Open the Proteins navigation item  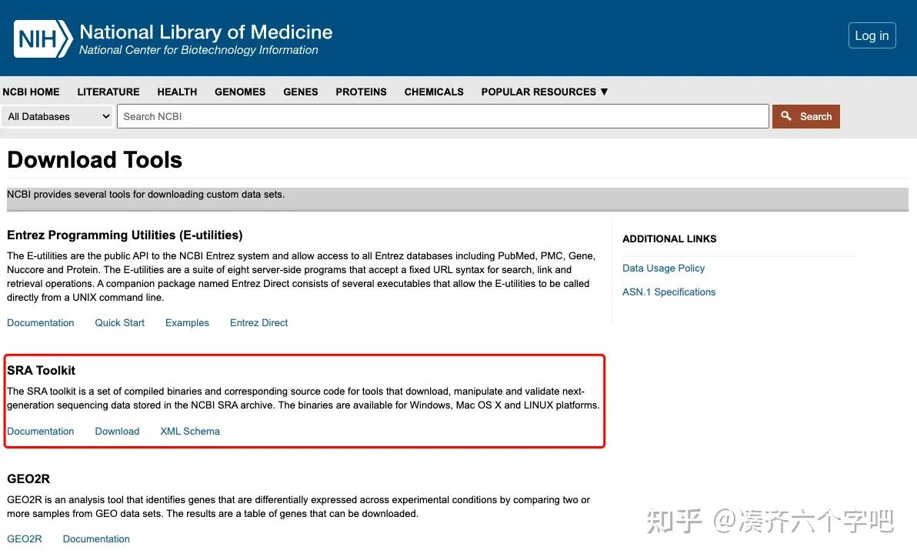(x=361, y=92)
